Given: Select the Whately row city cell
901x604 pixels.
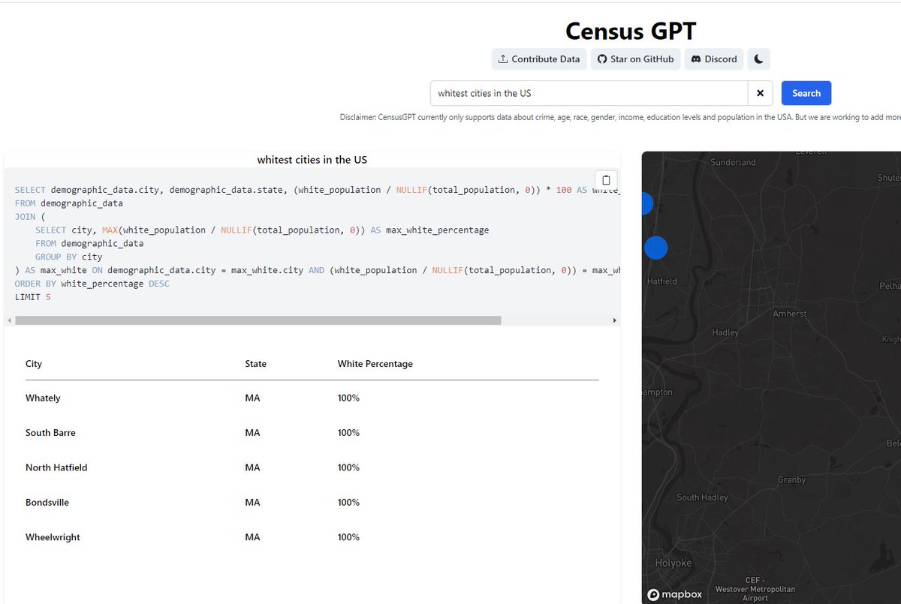Looking at the screenshot, I should (43, 398).
